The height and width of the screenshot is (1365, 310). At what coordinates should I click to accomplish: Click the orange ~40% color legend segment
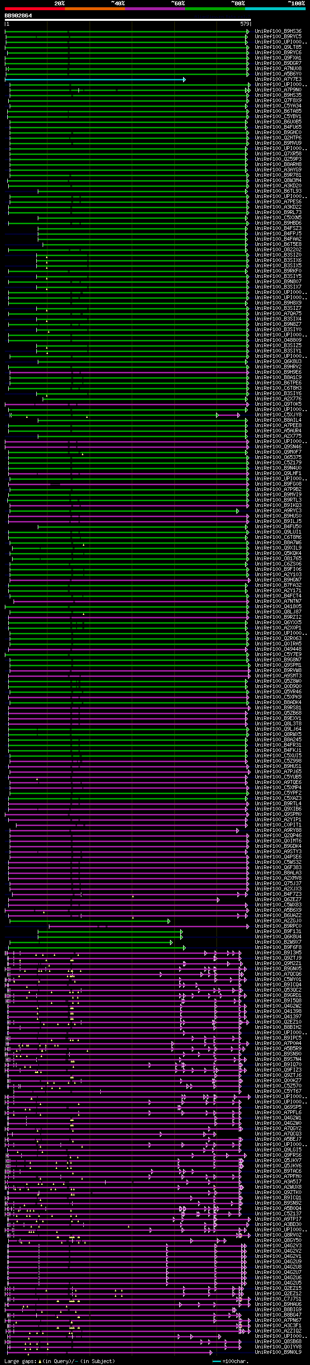(x=95, y=9)
